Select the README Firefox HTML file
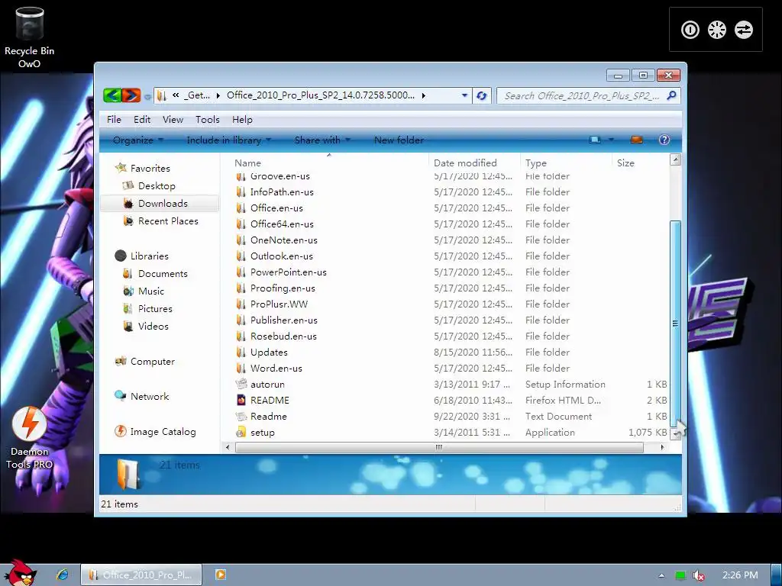This screenshot has width=782, height=586. click(270, 400)
